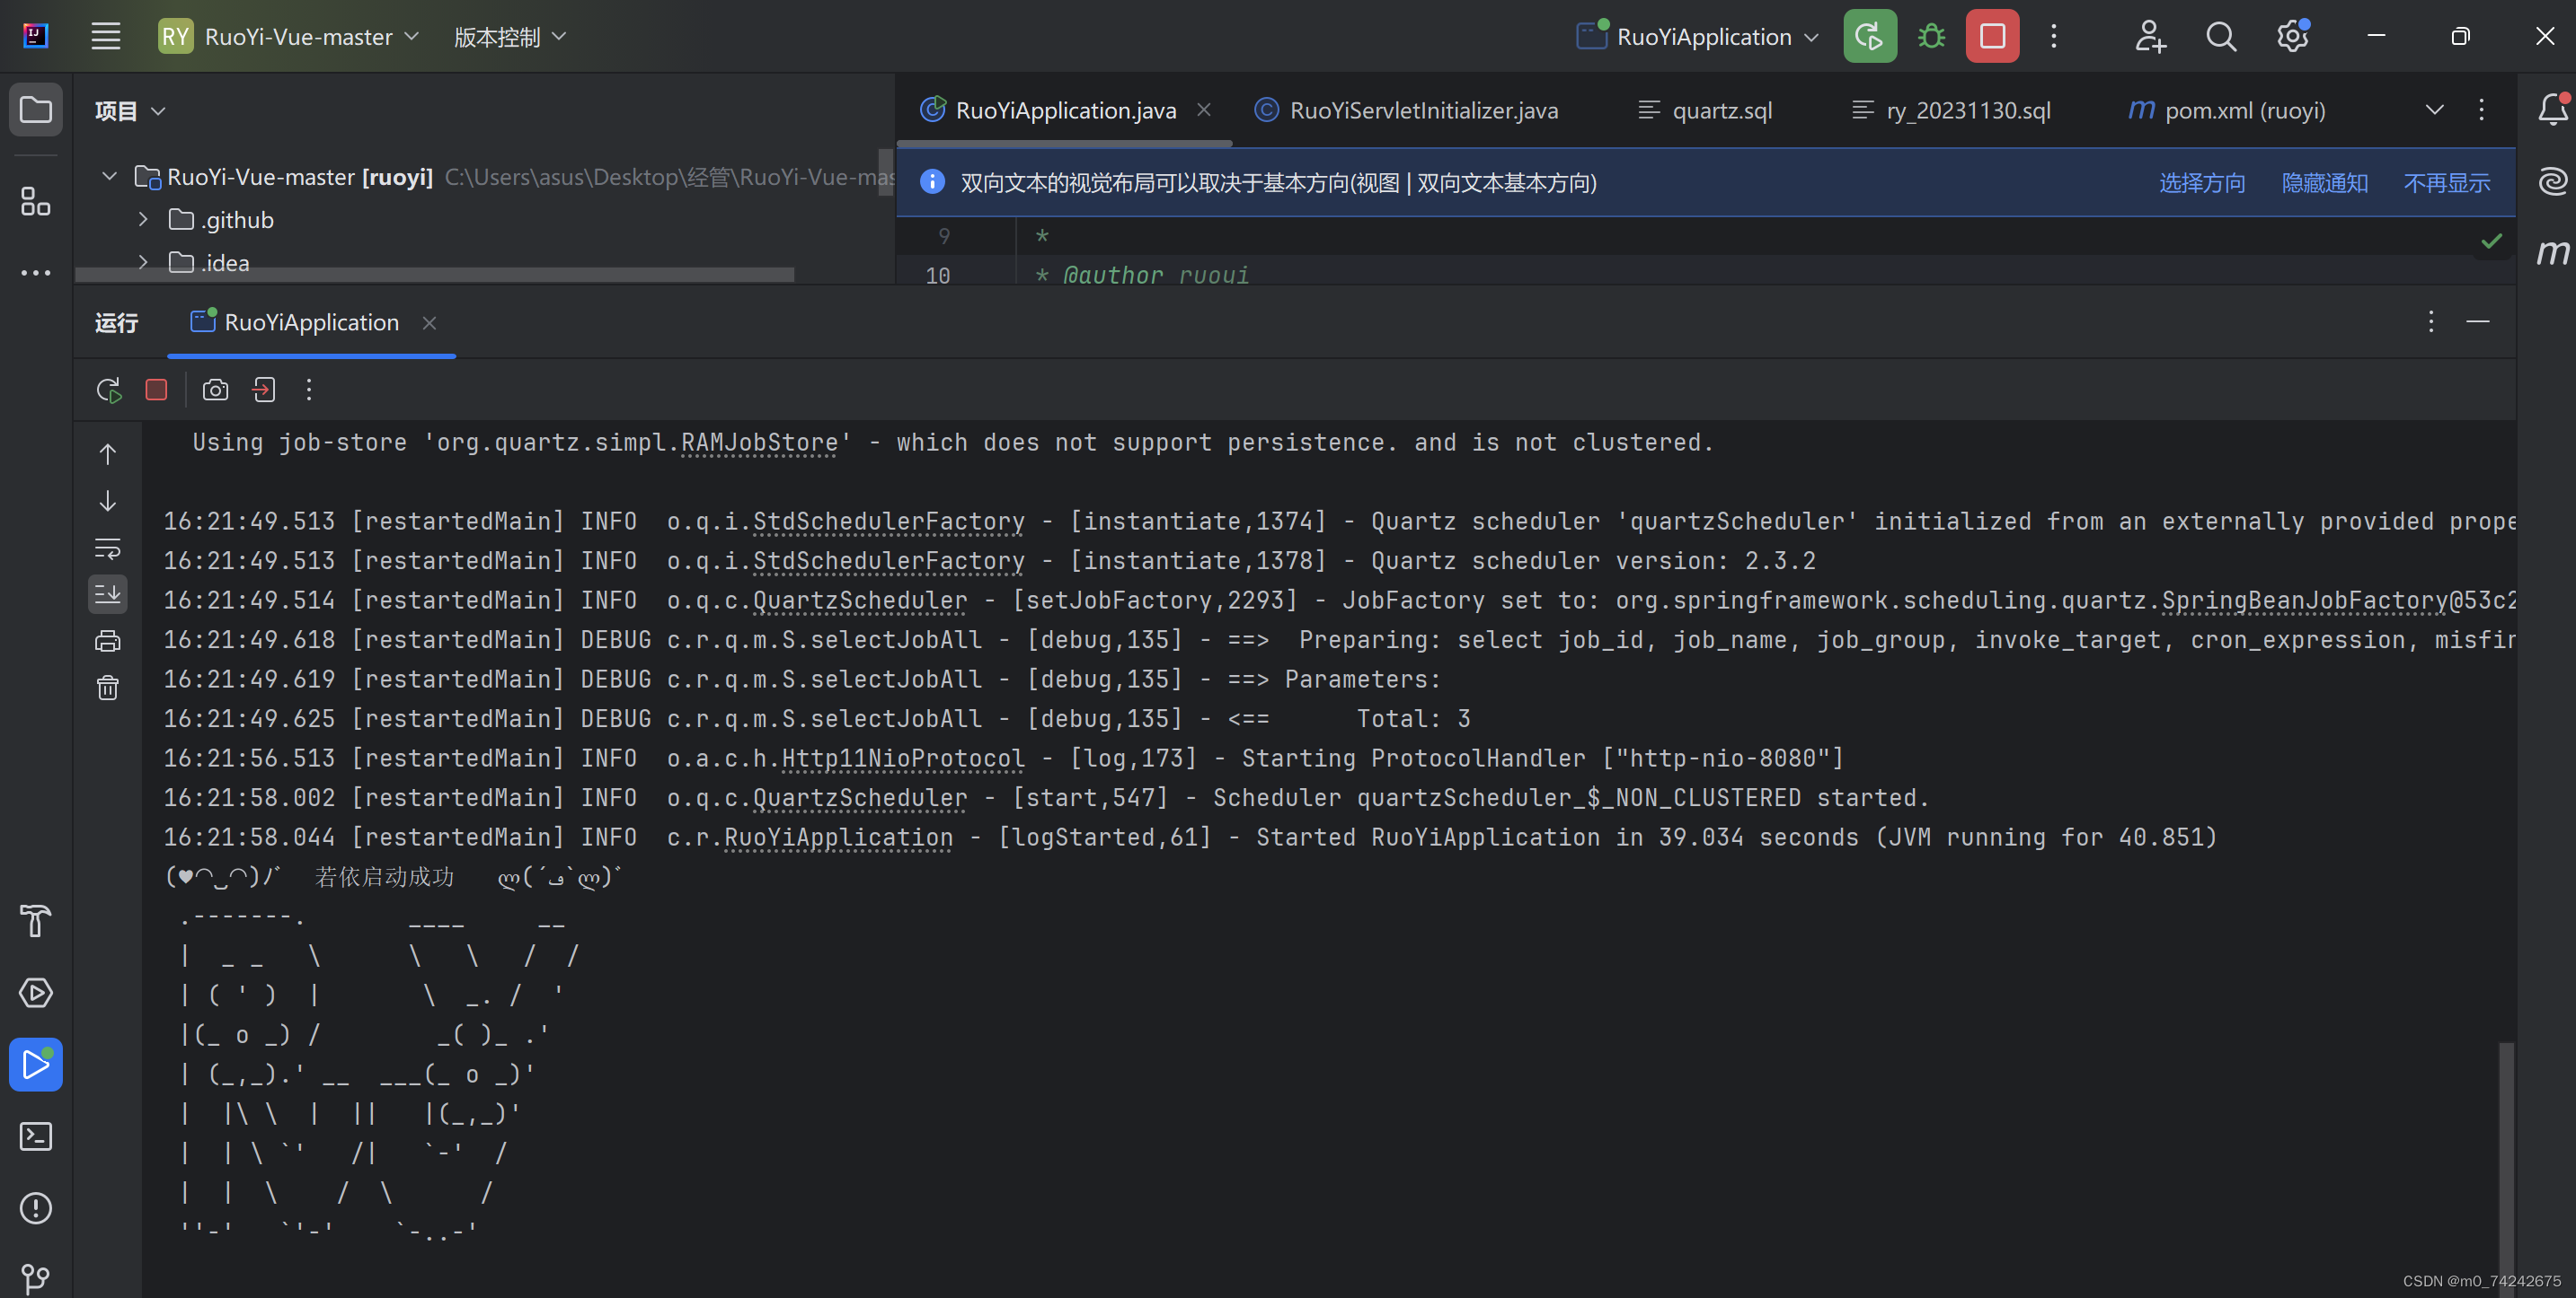This screenshot has height=1298, width=2576.
Task: Print console output icon
Action: point(108,641)
